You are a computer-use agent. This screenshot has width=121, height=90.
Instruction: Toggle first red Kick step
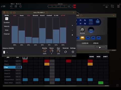[25, 61]
